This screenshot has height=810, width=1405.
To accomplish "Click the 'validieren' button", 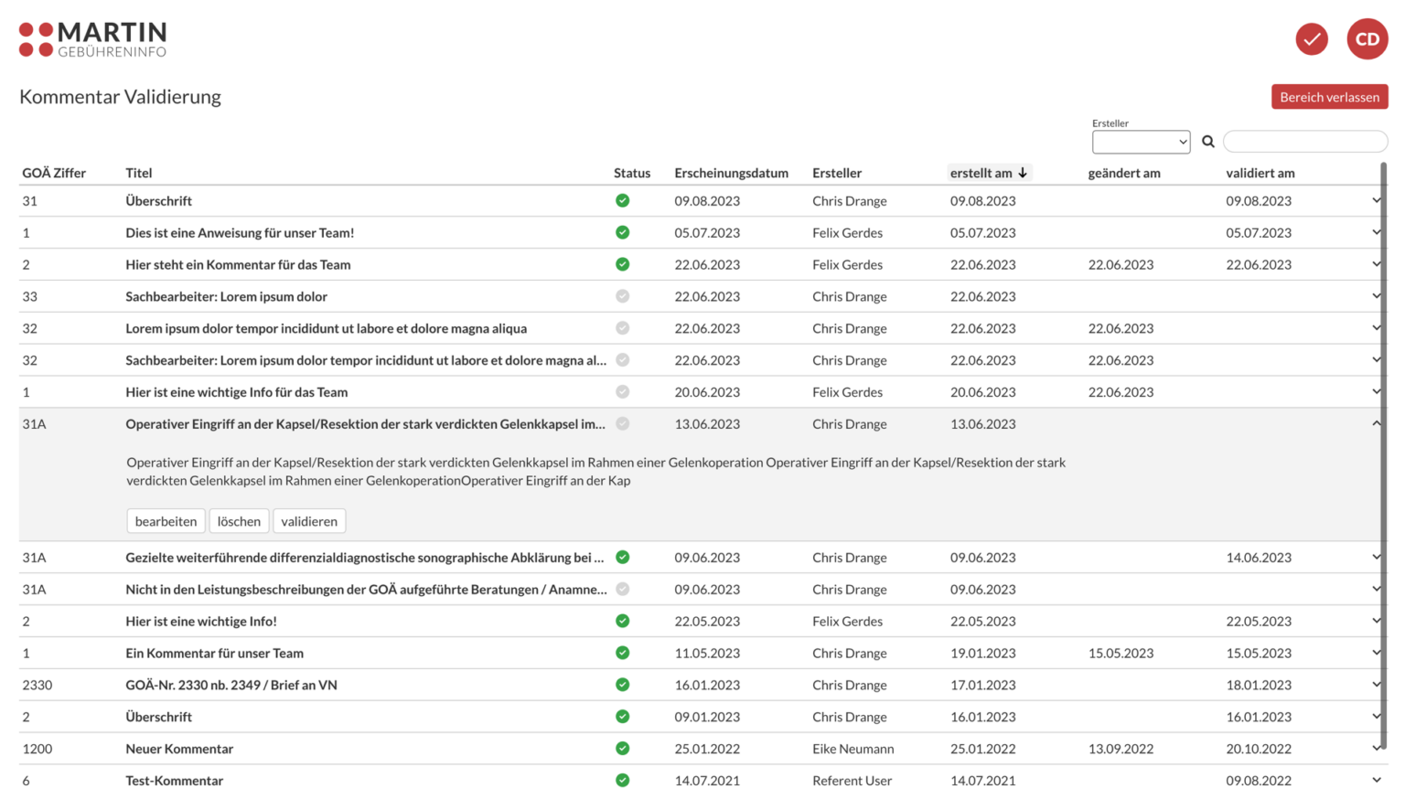I will pos(309,521).
